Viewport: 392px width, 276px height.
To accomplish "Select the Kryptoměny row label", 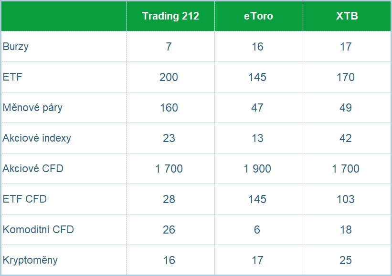I will pyautogui.click(x=30, y=260).
